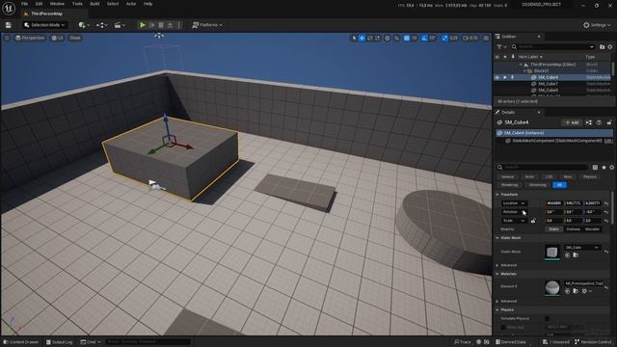The height and width of the screenshot is (347, 617).
Task: Open the Blueprints toolbar menu
Action: pos(101,25)
